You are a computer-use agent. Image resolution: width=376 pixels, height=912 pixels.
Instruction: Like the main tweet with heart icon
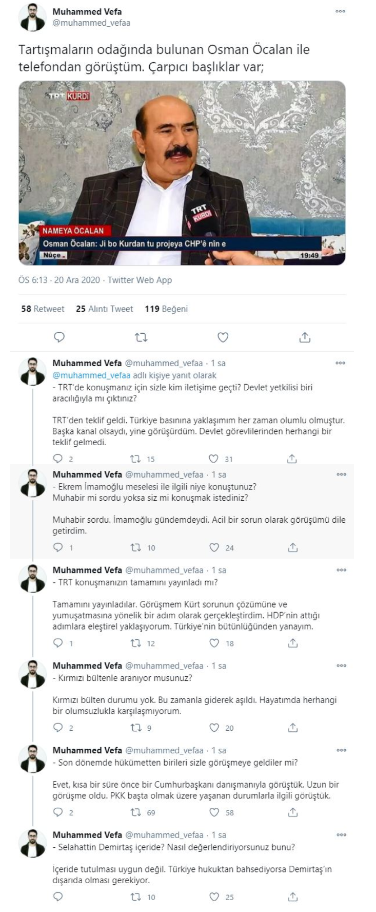coord(223,337)
